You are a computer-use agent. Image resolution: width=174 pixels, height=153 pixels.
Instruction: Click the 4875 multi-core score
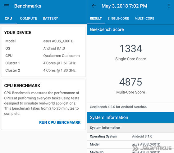coord(131,82)
